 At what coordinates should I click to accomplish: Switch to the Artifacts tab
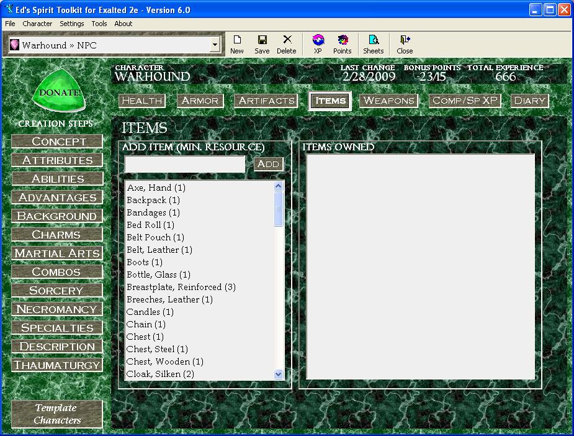[x=266, y=101]
